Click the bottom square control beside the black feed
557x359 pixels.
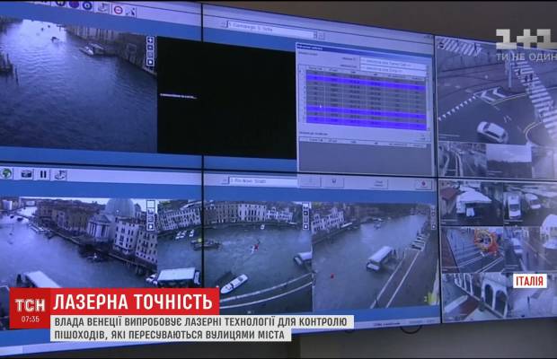150,62
